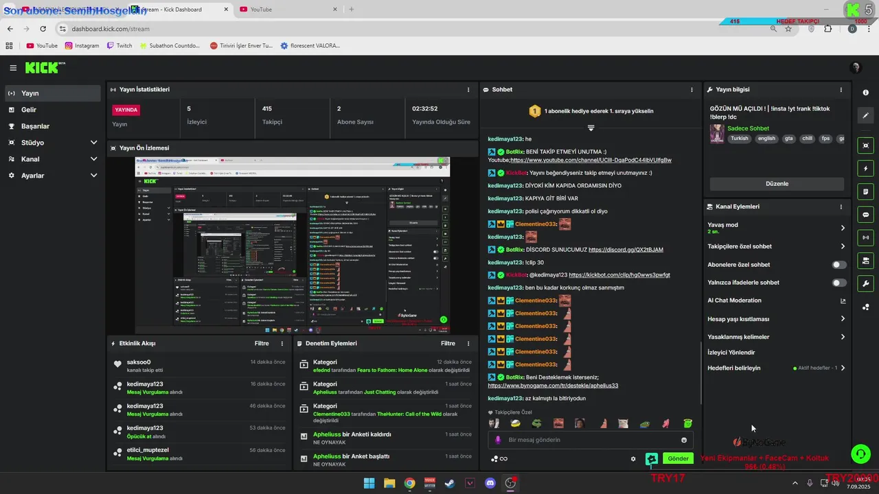Screen dimensions: 879x494
Task: Click the purple microphone icon in message box
Action: (x=499, y=440)
